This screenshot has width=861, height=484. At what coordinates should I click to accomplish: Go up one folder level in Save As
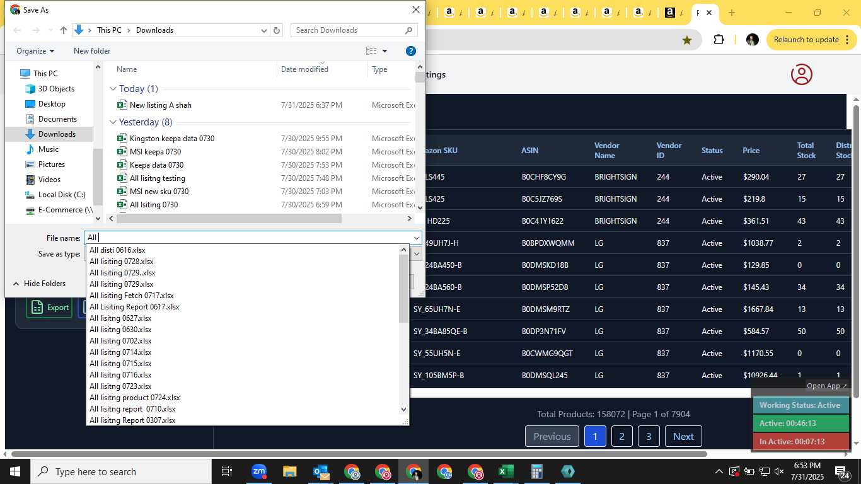(64, 30)
